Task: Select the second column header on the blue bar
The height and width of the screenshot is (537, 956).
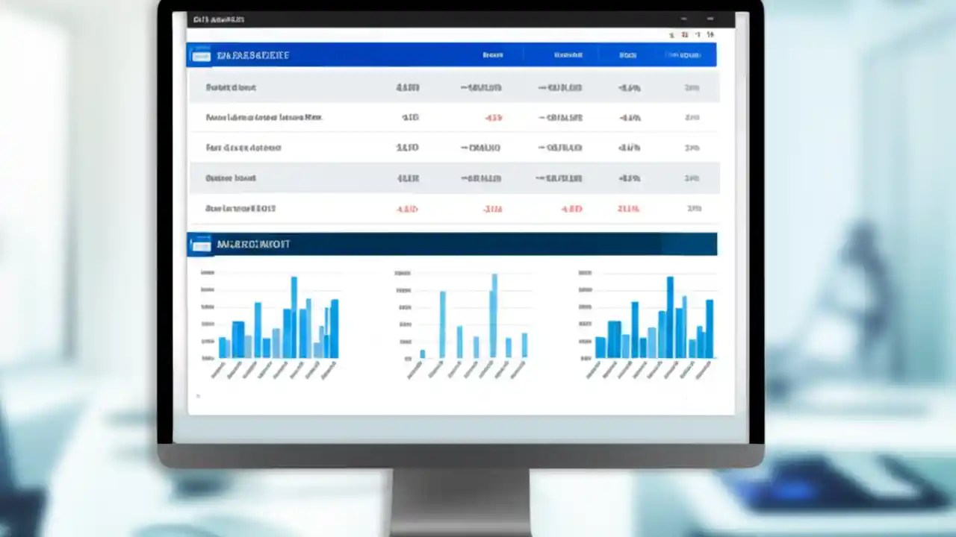Action: coord(568,54)
